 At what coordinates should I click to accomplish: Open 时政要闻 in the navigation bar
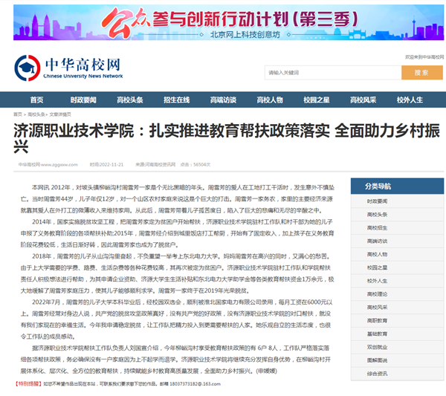pyautogui.click(x=83, y=100)
